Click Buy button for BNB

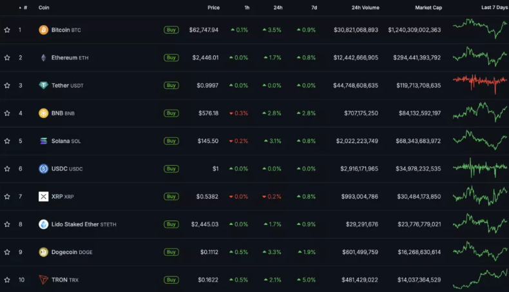[x=171, y=113]
